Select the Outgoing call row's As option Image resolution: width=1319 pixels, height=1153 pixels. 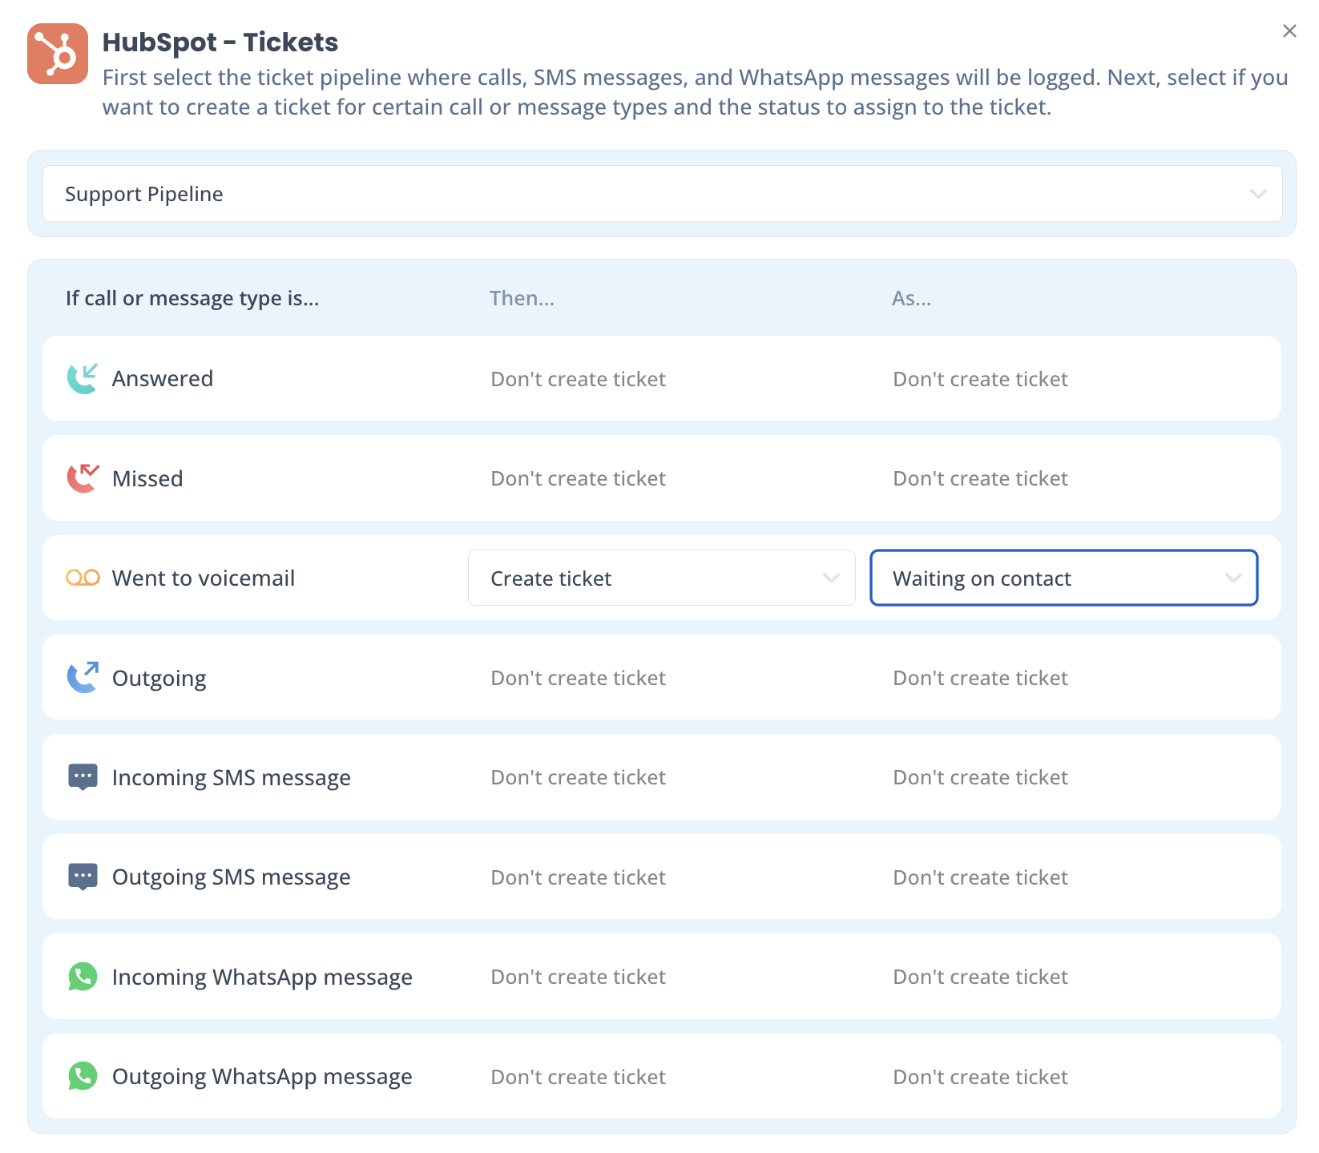pyautogui.click(x=980, y=678)
